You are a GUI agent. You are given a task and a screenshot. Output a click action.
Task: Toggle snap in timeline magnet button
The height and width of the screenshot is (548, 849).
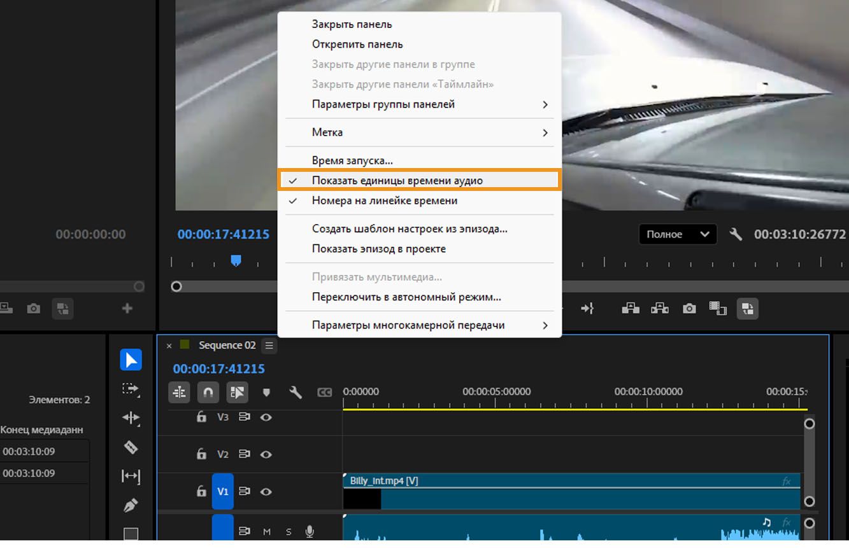coord(208,393)
